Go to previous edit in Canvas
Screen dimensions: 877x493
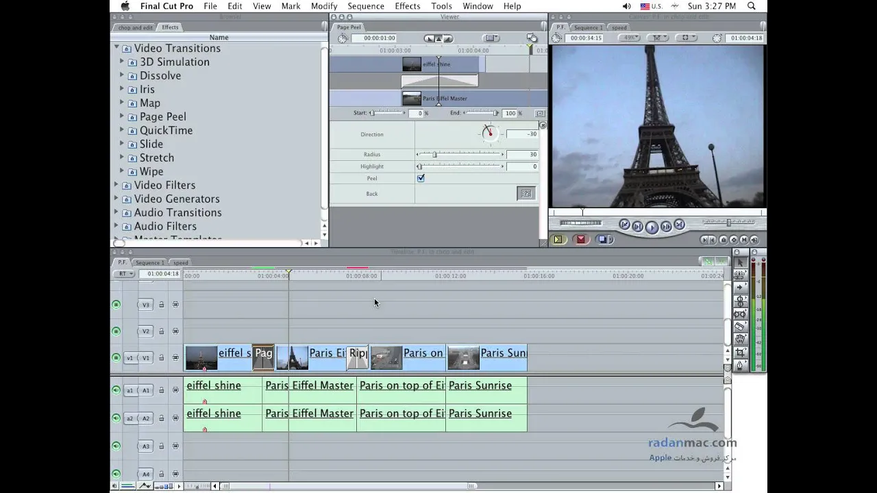click(x=624, y=225)
